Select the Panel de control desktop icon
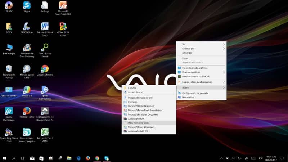This screenshot has height=162, width=288. click(9, 91)
